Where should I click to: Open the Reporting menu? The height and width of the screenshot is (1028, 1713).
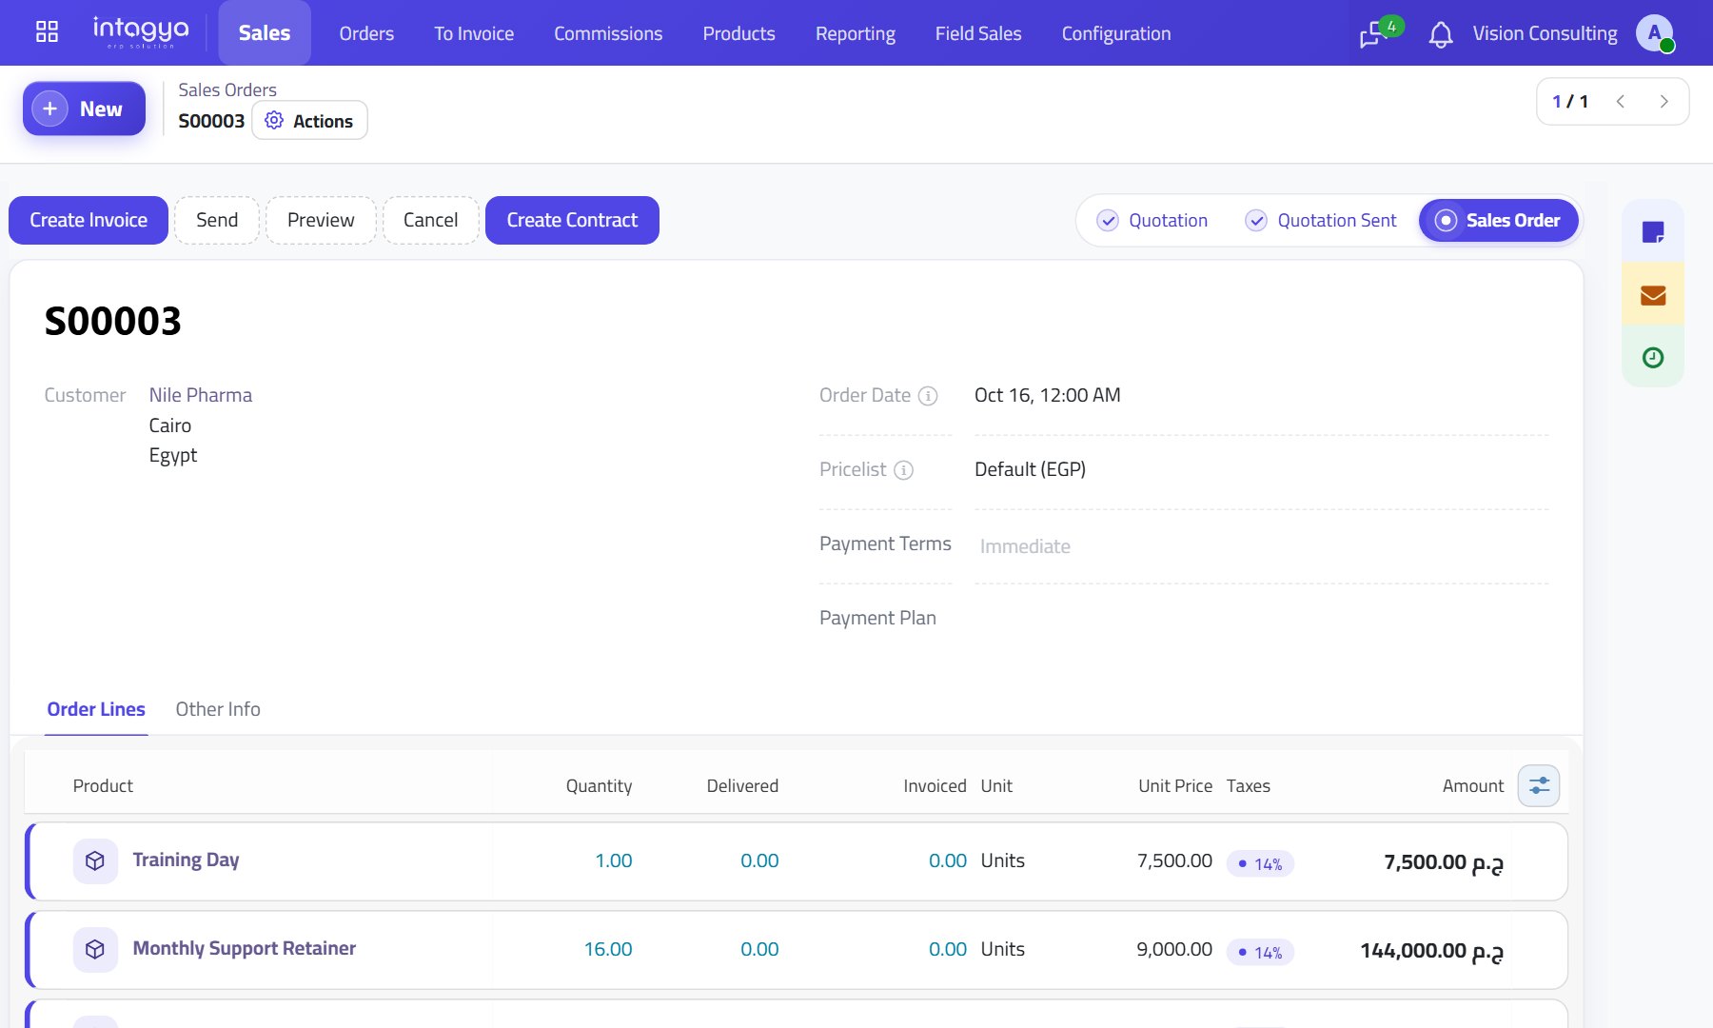[x=855, y=33]
